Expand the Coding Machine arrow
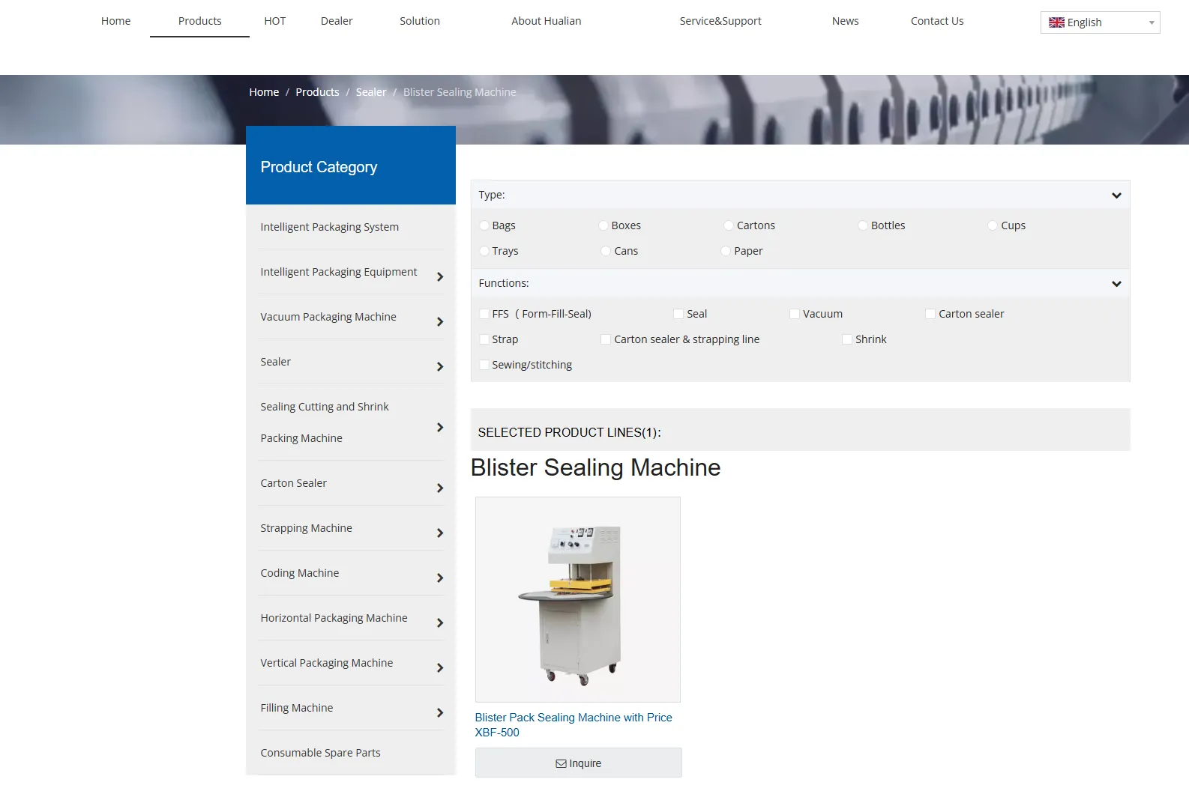The width and height of the screenshot is (1189, 803). pyautogui.click(x=440, y=578)
